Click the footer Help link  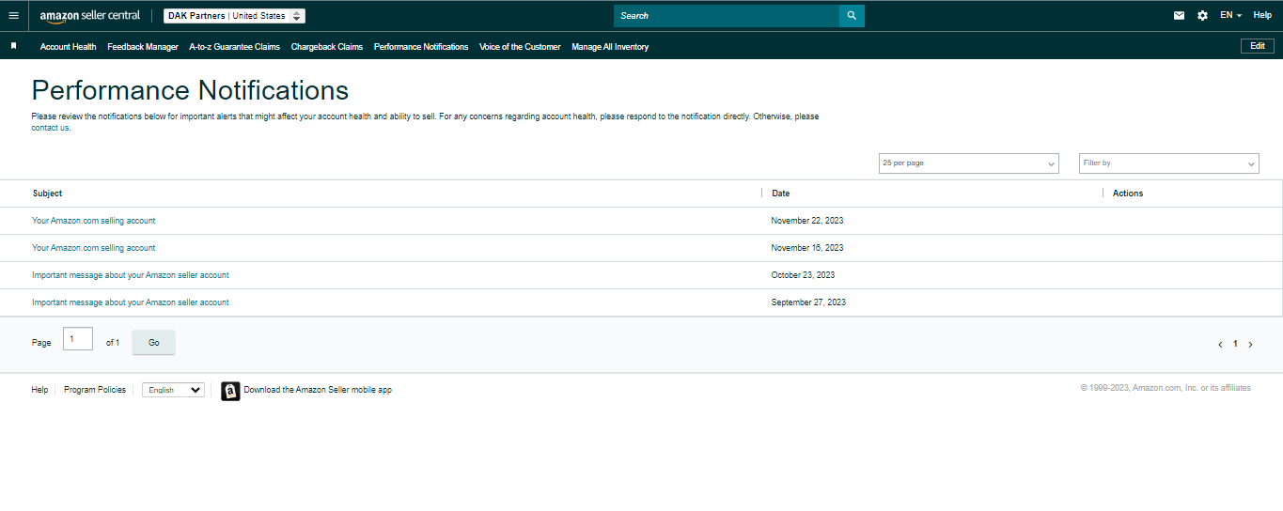pos(39,390)
